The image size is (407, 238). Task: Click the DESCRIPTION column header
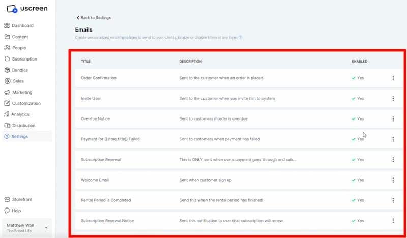pyautogui.click(x=190, y=61)
